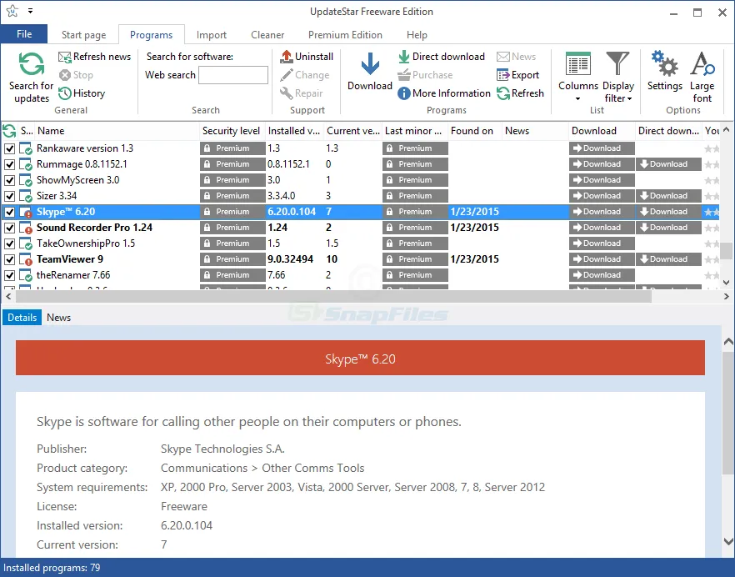Screen dimensions: 735x577
Task: Click the Stop icon in General group
Action: pos(65,75)
